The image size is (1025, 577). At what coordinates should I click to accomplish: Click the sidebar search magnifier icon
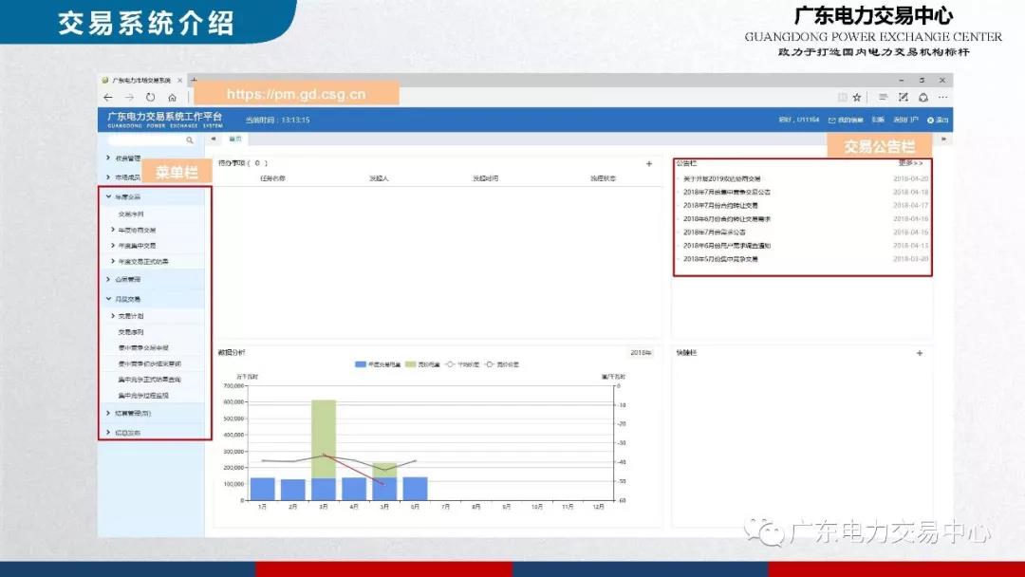(x=190, y=140)
